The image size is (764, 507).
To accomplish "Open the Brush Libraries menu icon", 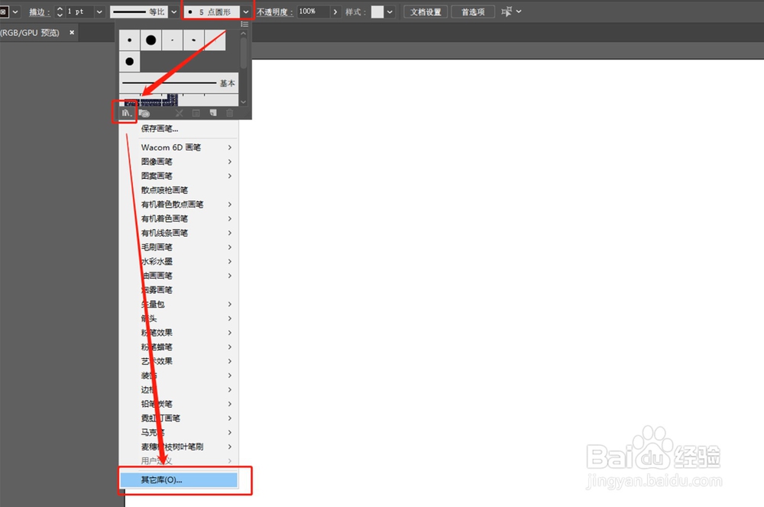I will 126,113.
